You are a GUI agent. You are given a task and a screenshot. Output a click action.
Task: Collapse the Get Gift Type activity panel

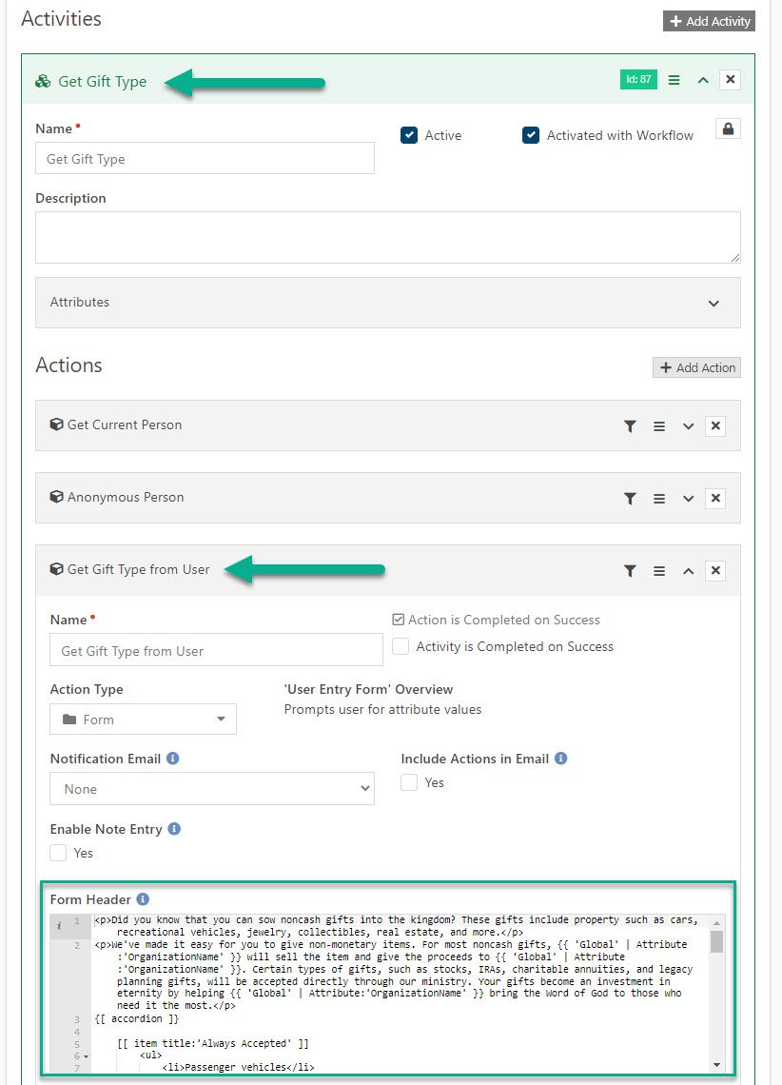[703, 80]
